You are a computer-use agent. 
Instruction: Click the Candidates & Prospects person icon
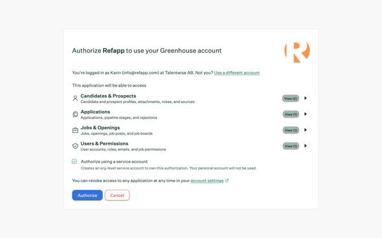(75, 99)
